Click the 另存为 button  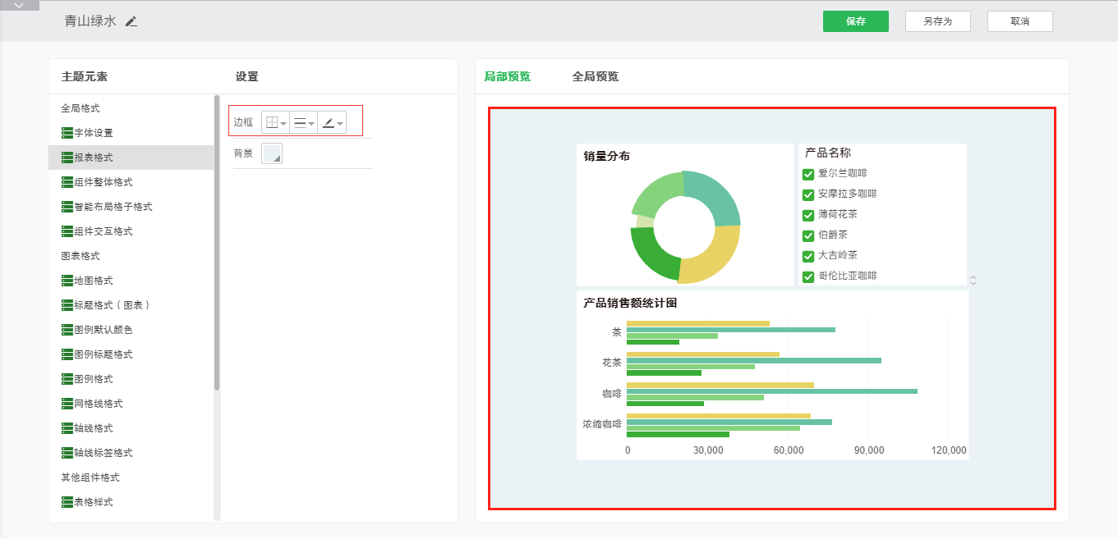(937, 21)
